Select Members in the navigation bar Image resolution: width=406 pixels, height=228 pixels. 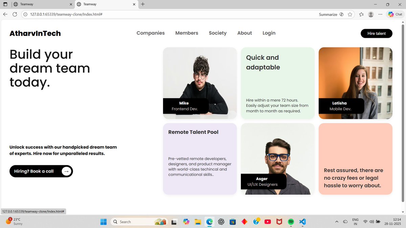pos(186,33)
